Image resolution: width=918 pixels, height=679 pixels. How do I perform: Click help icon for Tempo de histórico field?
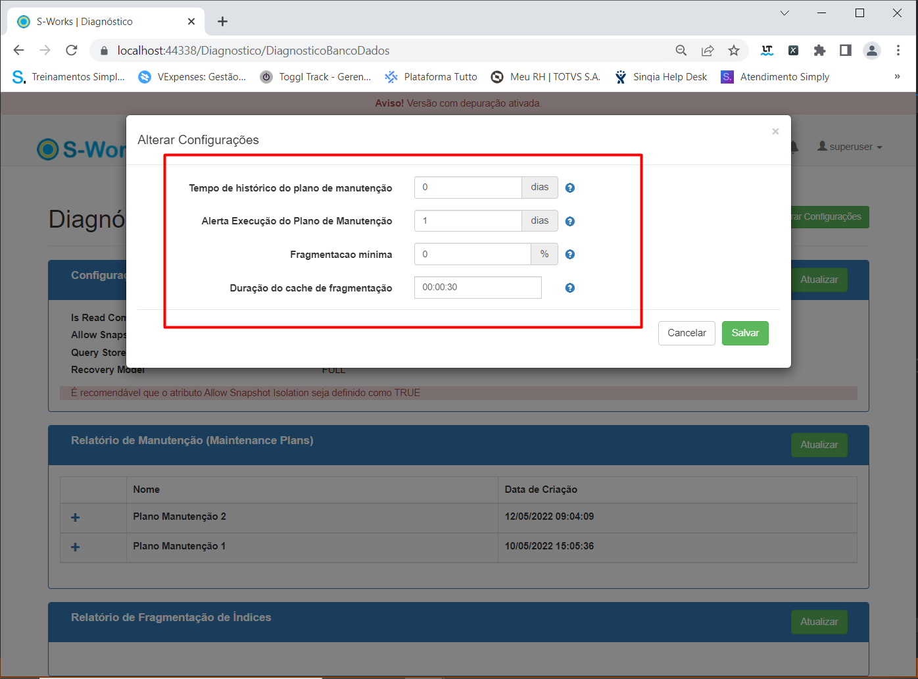570,188
